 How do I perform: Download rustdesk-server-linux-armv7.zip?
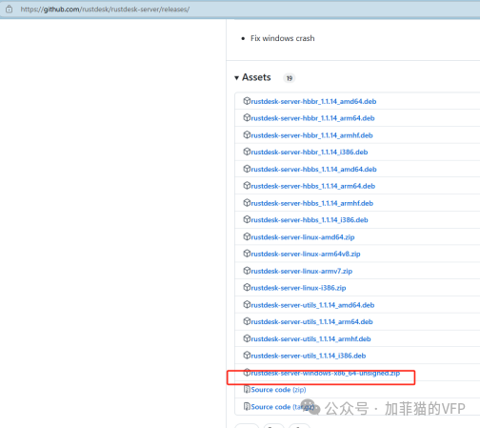(302, 272)
